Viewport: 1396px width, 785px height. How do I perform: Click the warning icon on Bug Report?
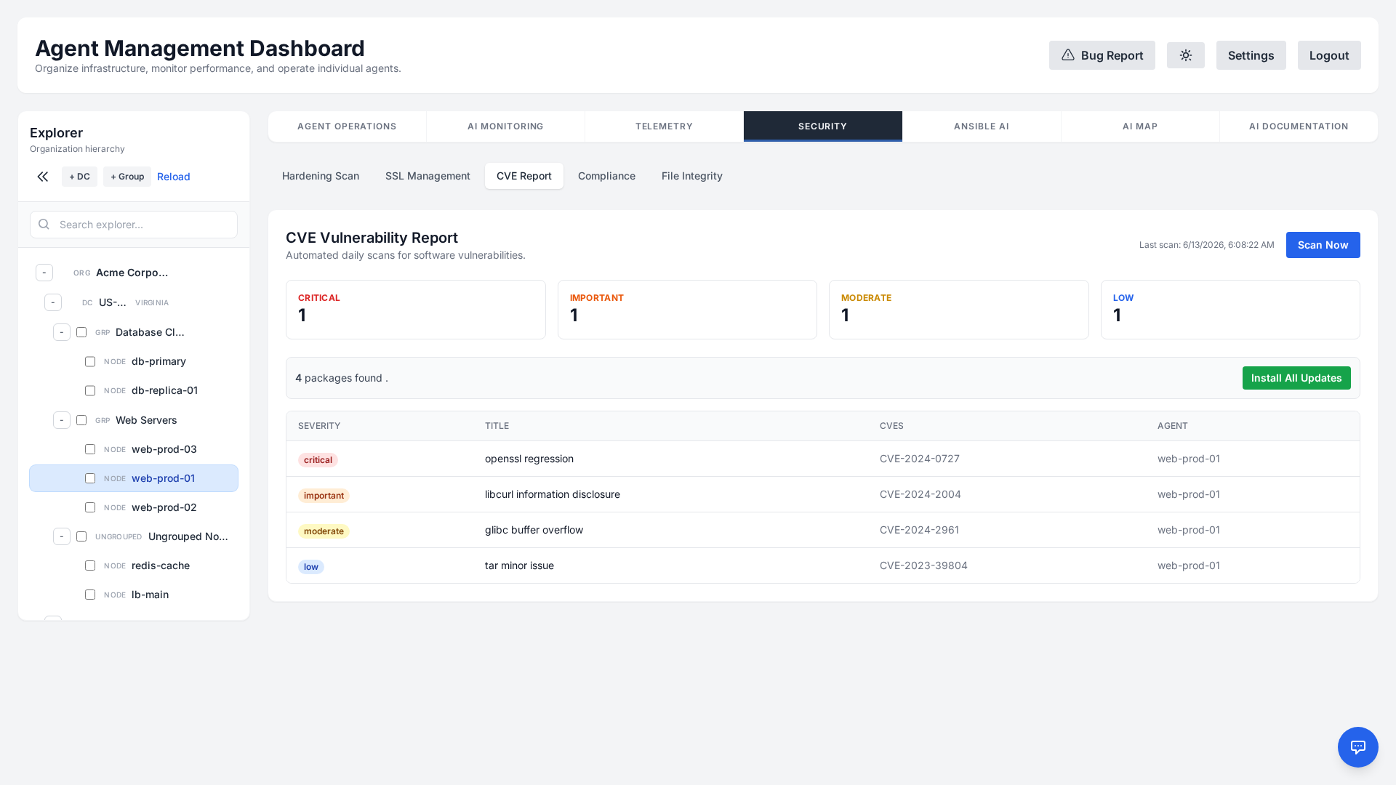click(1068, 55)
